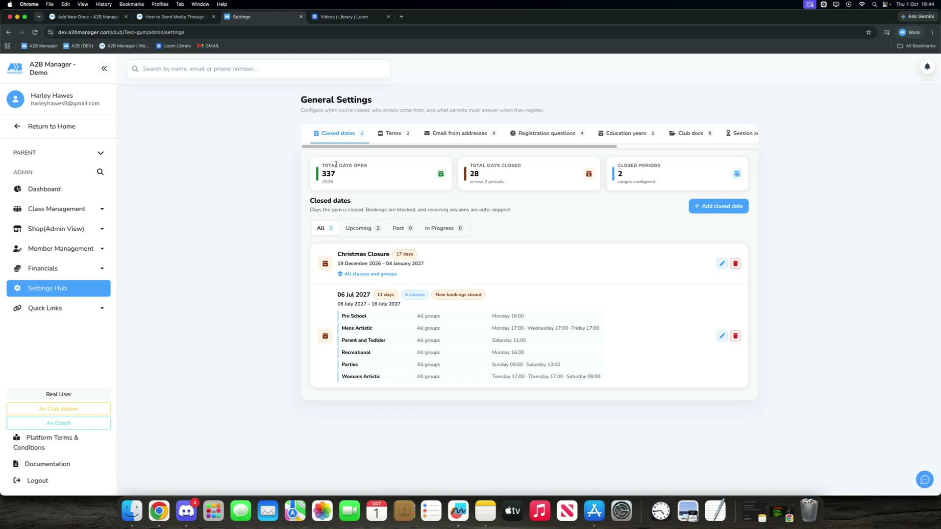Bookmark this page with the star icon
The height and width of the screenshot is (529, 941).
pos(868,32)
